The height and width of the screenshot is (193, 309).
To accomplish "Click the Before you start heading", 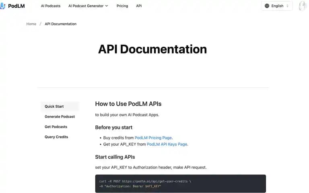I will (114, 127).
